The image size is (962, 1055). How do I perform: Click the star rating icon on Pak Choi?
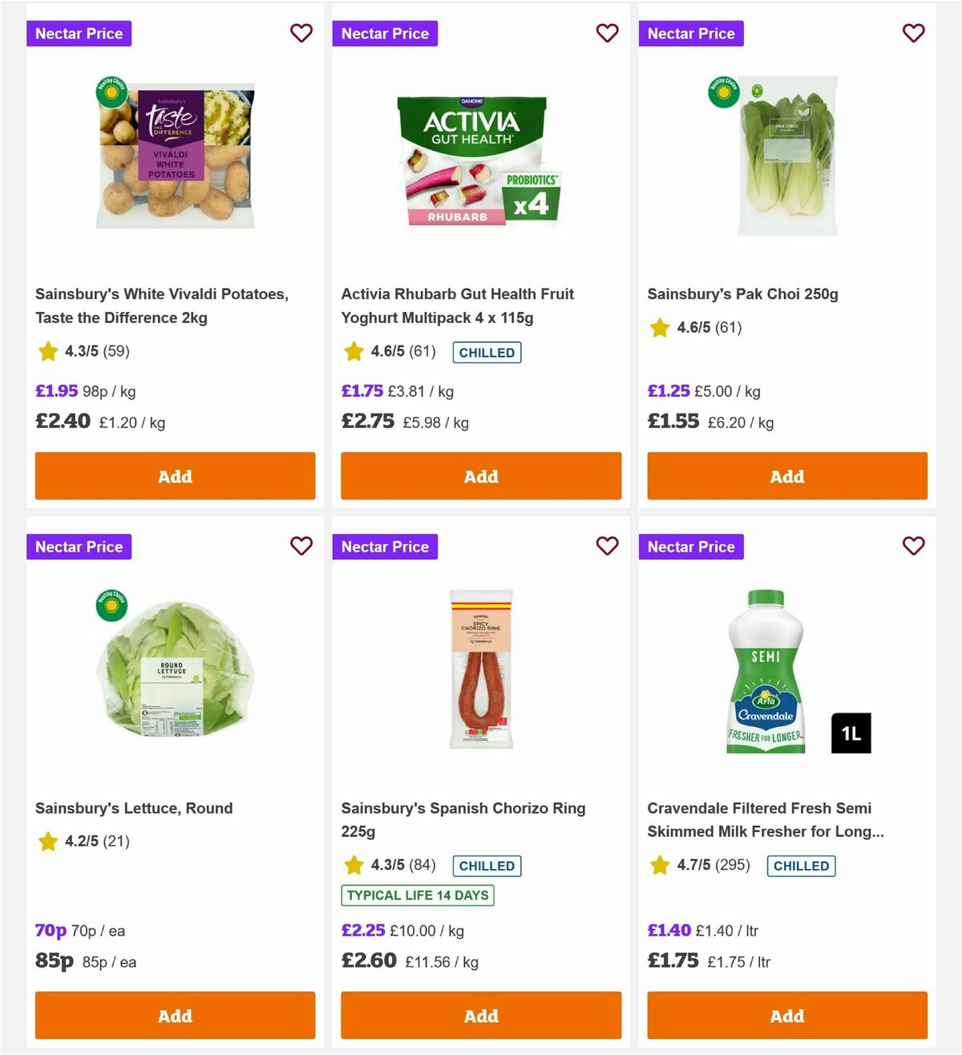(x=659, y=328)
